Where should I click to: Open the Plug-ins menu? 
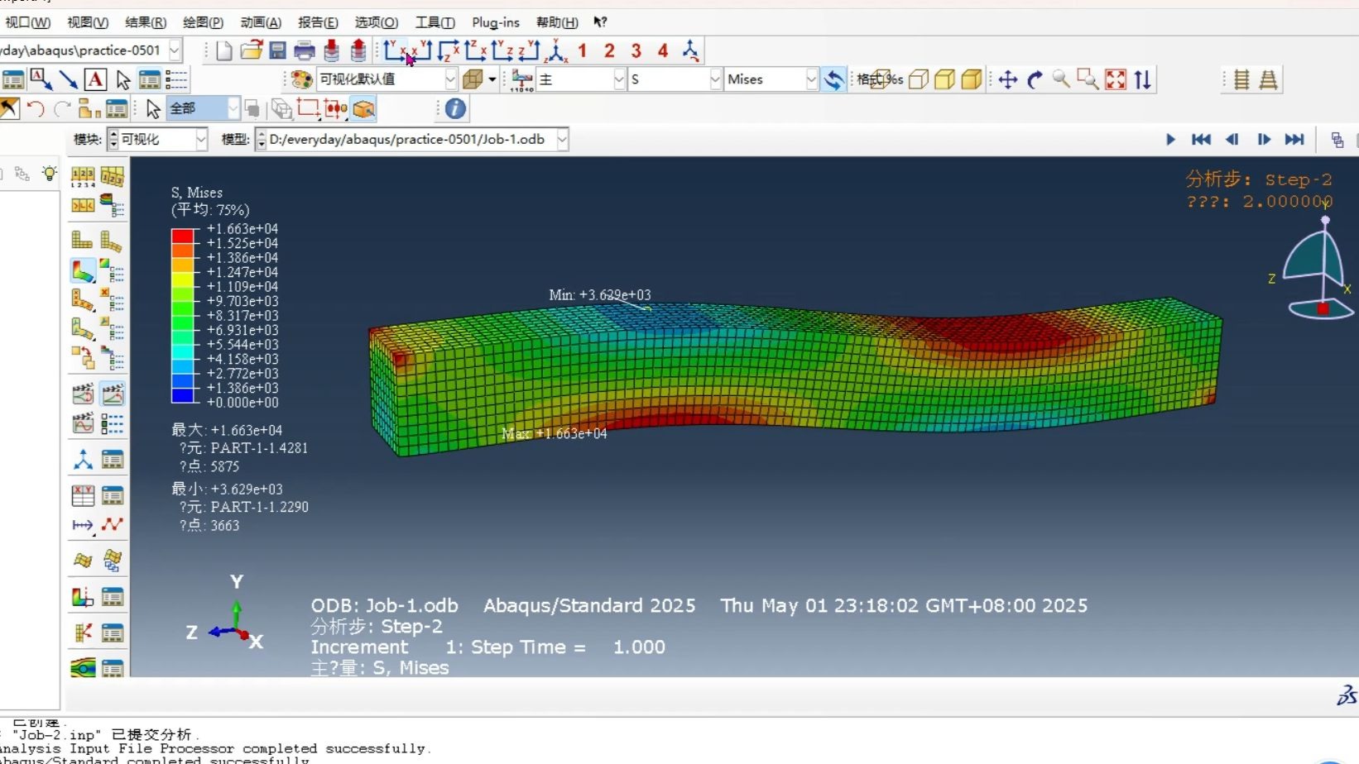[x=496, y=22]
